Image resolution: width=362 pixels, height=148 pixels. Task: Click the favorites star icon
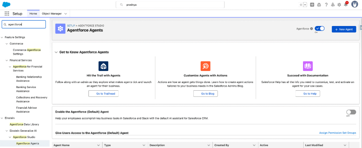tap(301, 5)
